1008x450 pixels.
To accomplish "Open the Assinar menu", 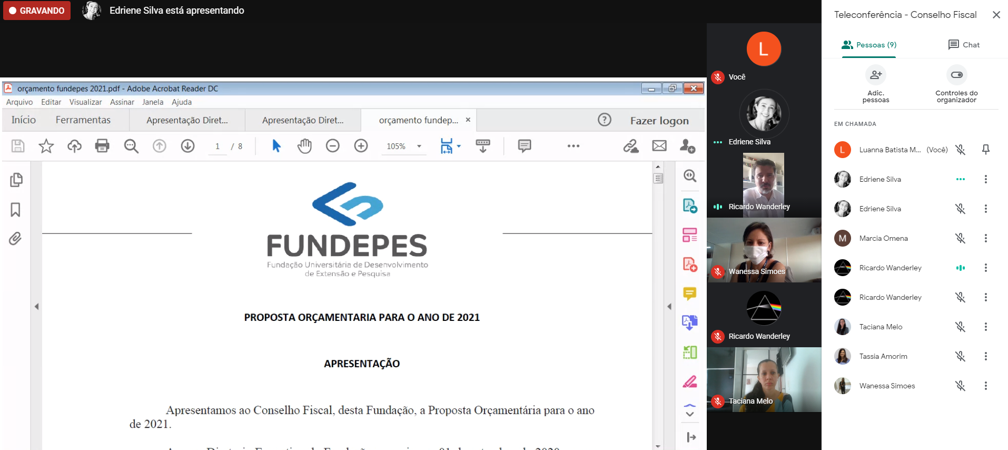I will click(122, 102).
